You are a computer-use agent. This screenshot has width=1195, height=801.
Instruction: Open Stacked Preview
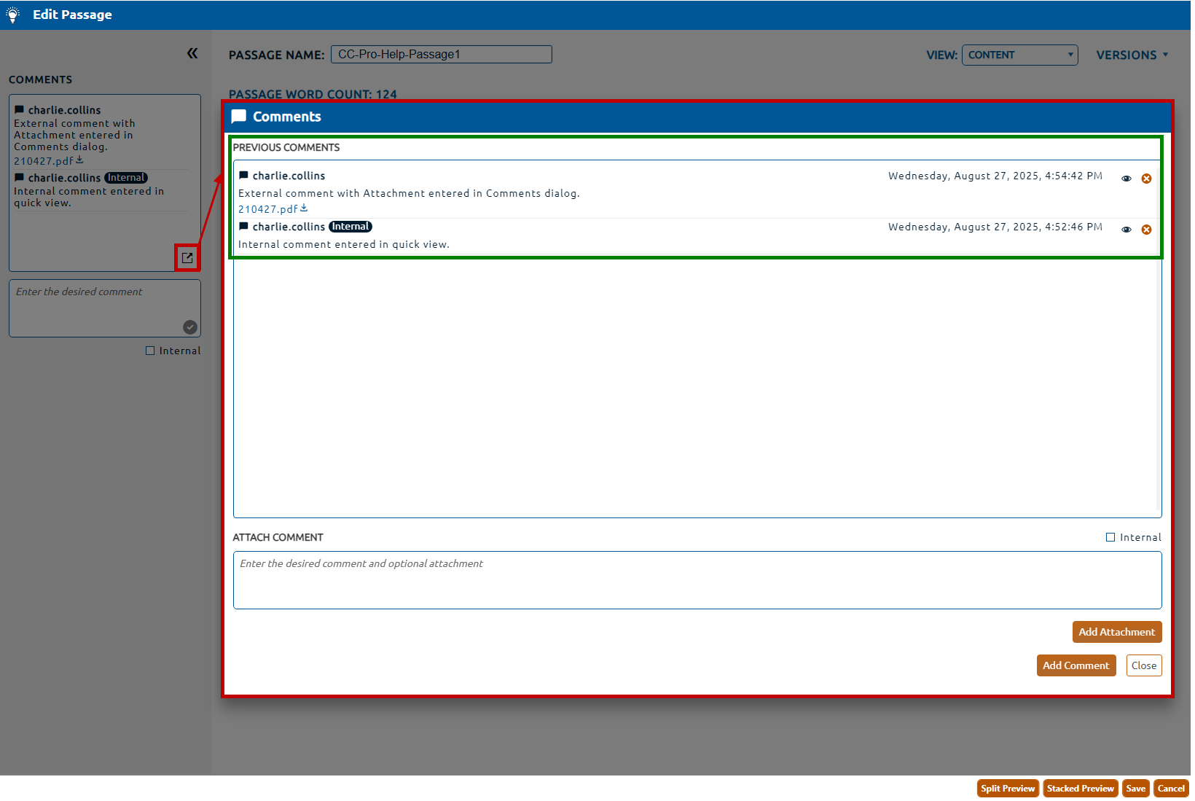1080,789
